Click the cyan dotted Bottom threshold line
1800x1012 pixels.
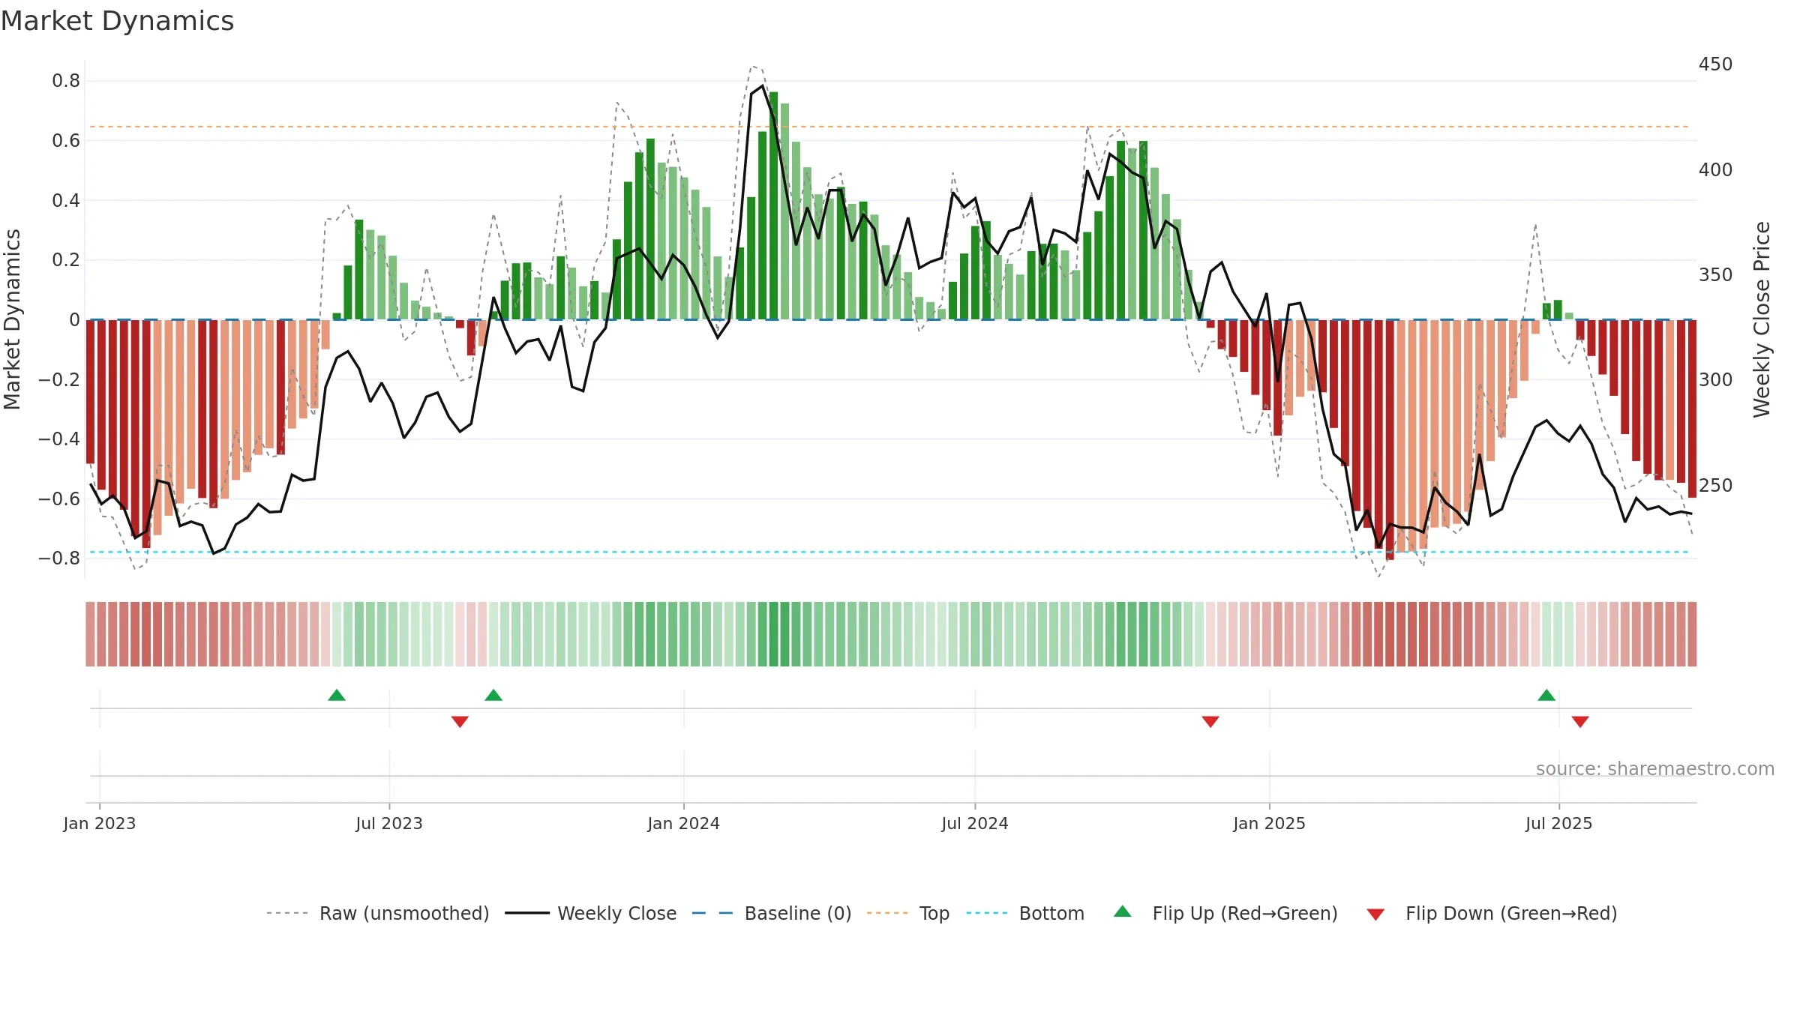coord(889,552)
